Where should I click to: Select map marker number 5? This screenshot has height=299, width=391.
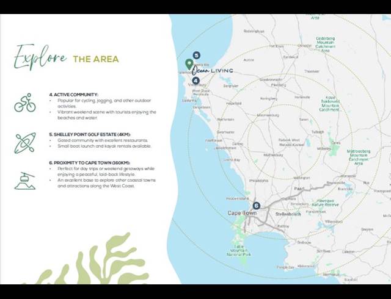coord(196,56)
